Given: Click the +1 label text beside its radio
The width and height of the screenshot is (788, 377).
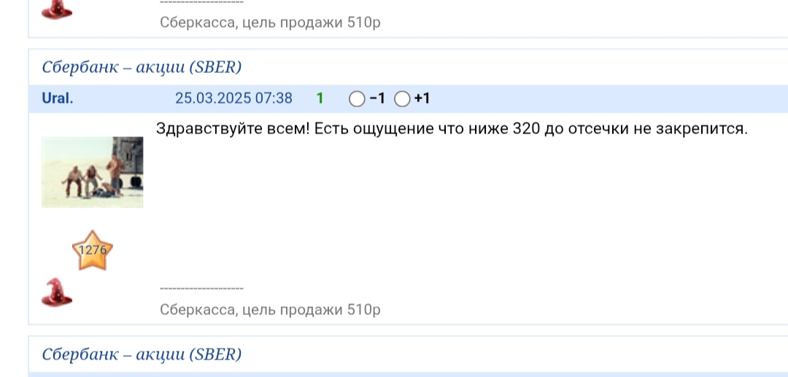Looking at the screenshot, I should click(422, 98).
